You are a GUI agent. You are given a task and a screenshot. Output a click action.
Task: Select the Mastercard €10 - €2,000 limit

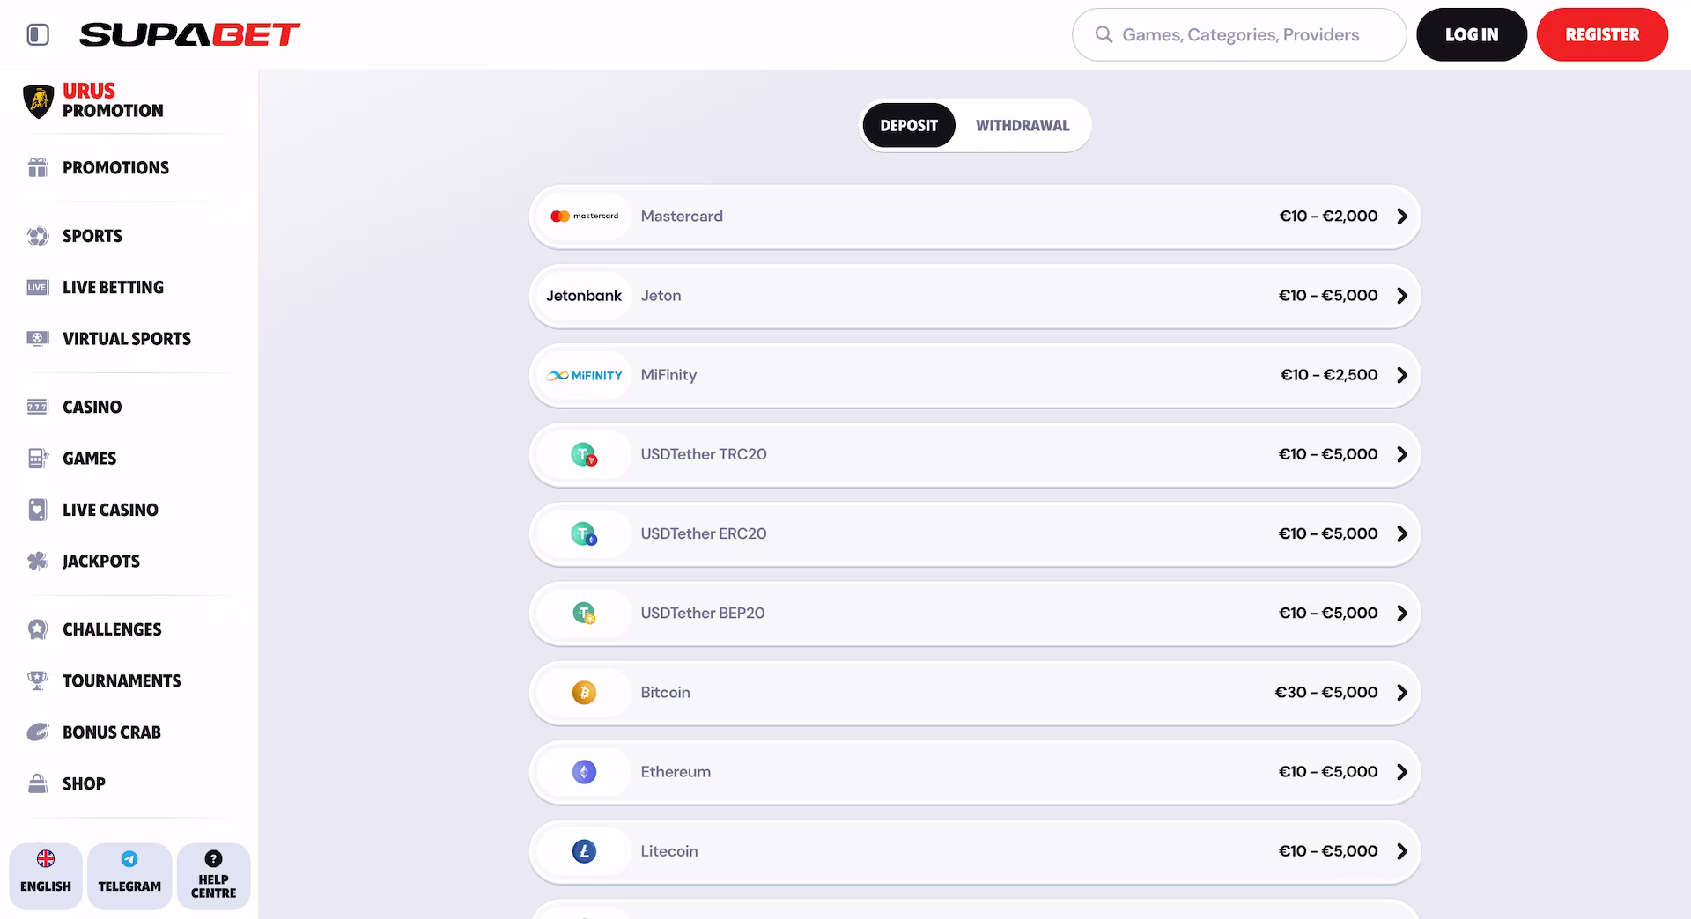click(x=1328, y=217)
